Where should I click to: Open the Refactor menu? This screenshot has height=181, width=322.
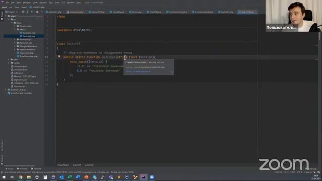(43, 3)
